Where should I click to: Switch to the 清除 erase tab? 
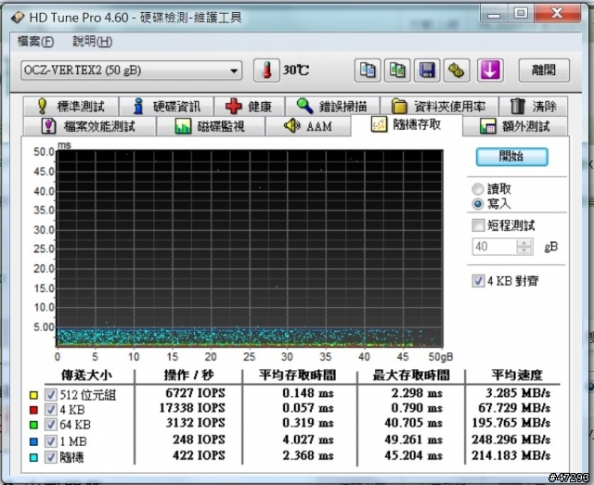534,107
